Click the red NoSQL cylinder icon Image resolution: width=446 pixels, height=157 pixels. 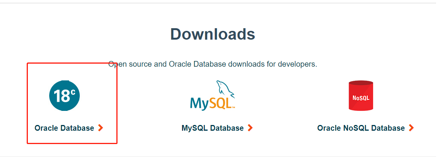361,96
